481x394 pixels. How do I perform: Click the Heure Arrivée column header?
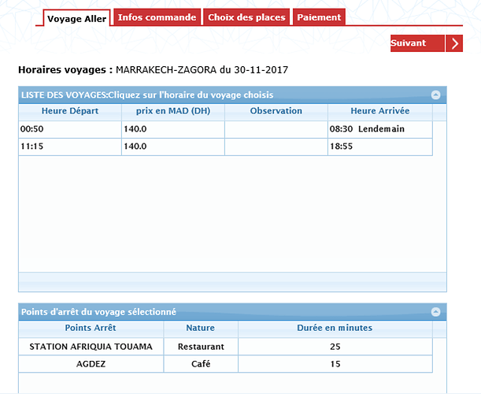(x=380, y=111)
